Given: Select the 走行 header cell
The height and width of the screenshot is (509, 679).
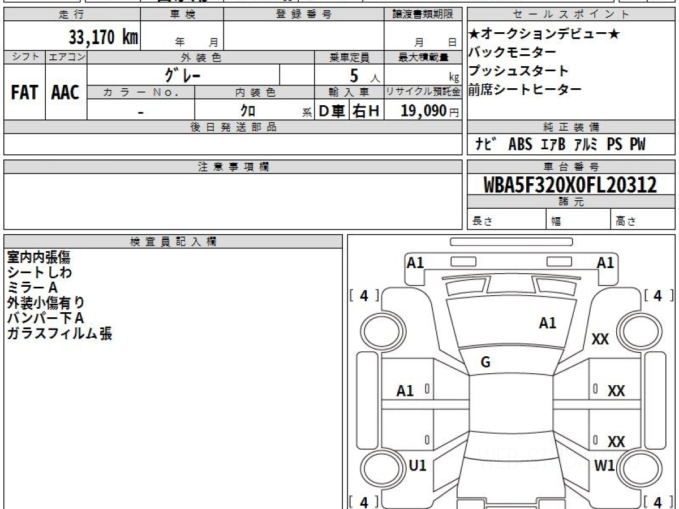Looking at the screenshot, I should tap(72, 15).
